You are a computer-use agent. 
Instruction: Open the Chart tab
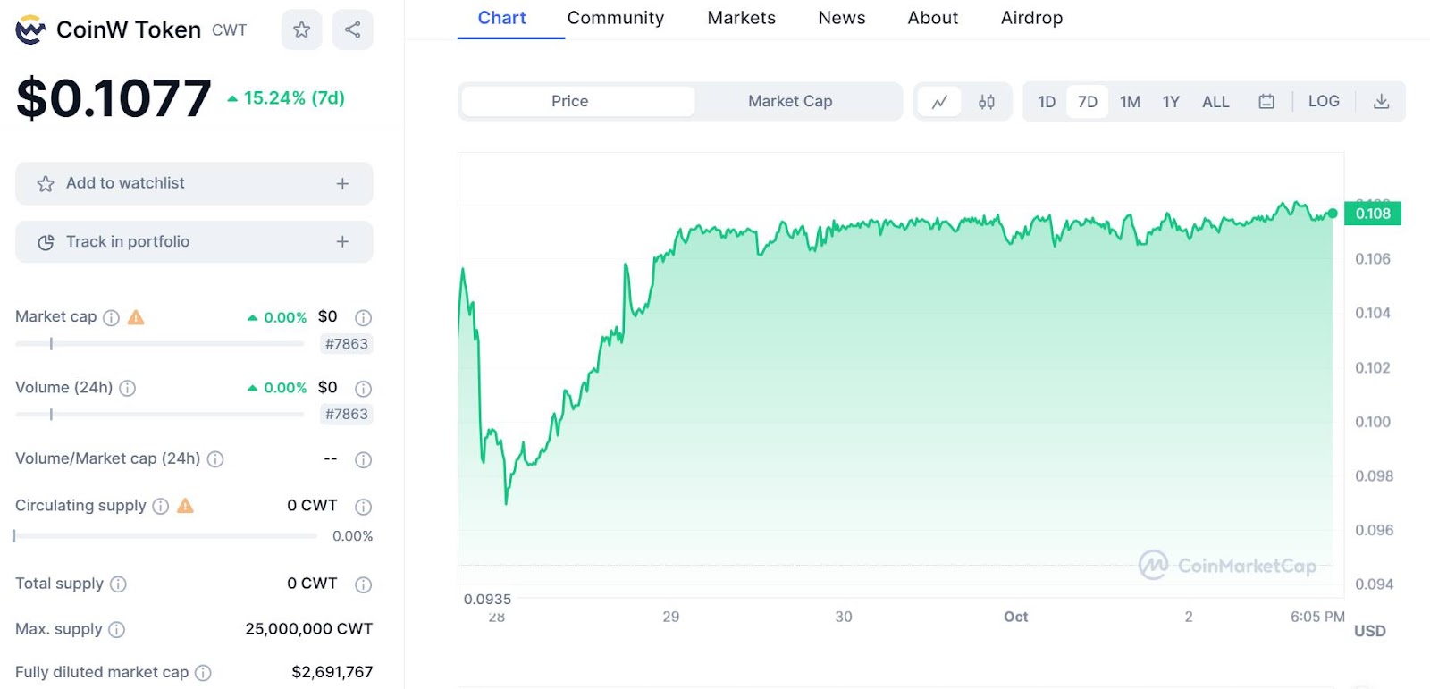tap(501, 18)
